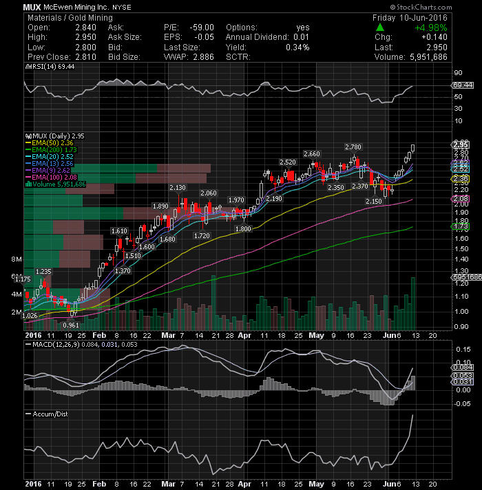Click the green up-arrow change indicator
This screenshot has width=482, height=490.
380,28
